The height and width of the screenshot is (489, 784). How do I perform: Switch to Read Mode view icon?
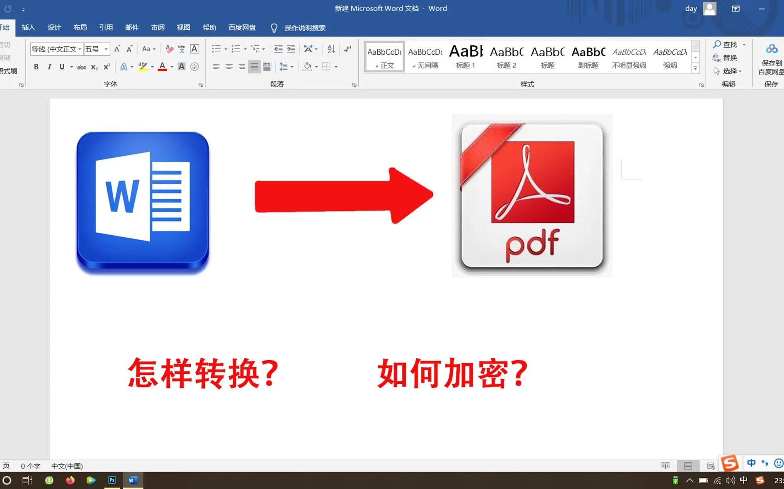click(x=665, y=466)
